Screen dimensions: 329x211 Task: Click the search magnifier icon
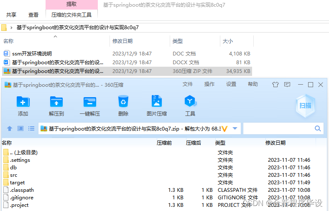(x=318, y=128)
